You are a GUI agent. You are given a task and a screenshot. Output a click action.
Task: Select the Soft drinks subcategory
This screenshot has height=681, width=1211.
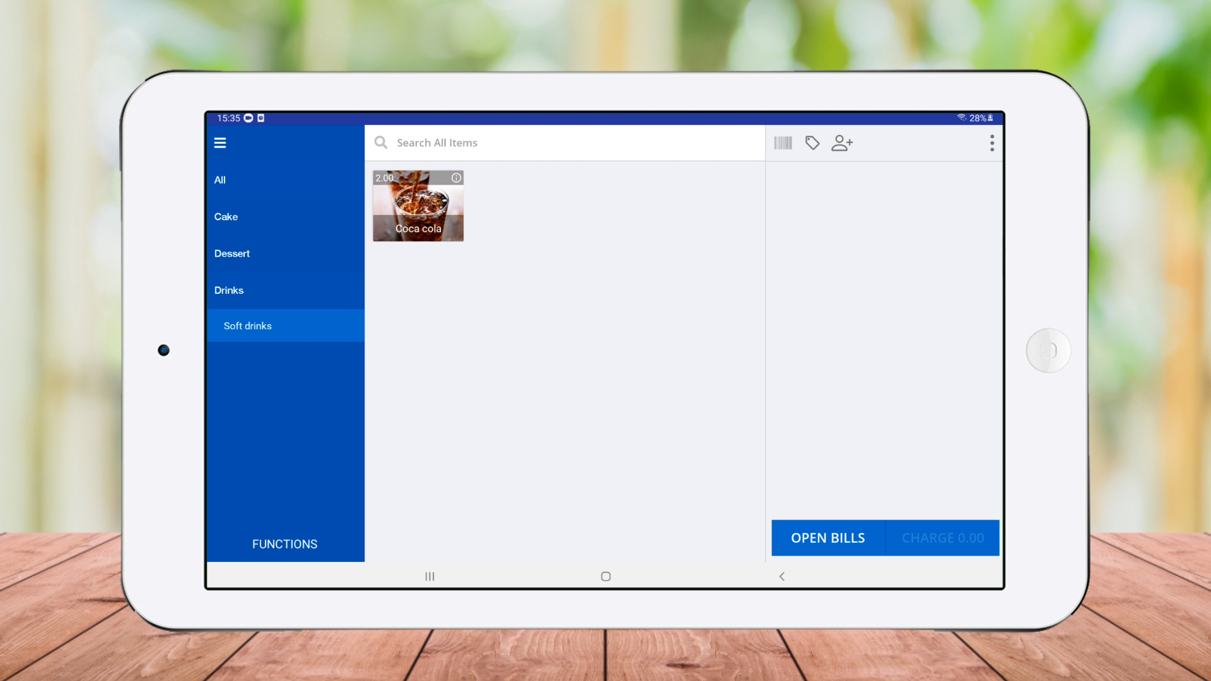coord(248,326)
